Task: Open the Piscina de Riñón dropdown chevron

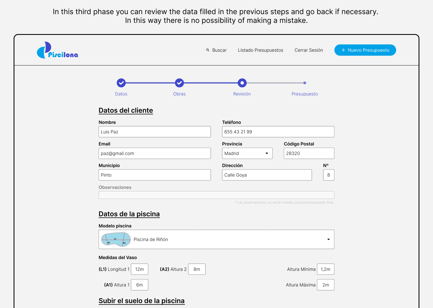Action: tap(328, 239)
